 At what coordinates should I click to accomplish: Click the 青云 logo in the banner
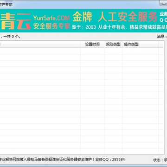[16, 21]
